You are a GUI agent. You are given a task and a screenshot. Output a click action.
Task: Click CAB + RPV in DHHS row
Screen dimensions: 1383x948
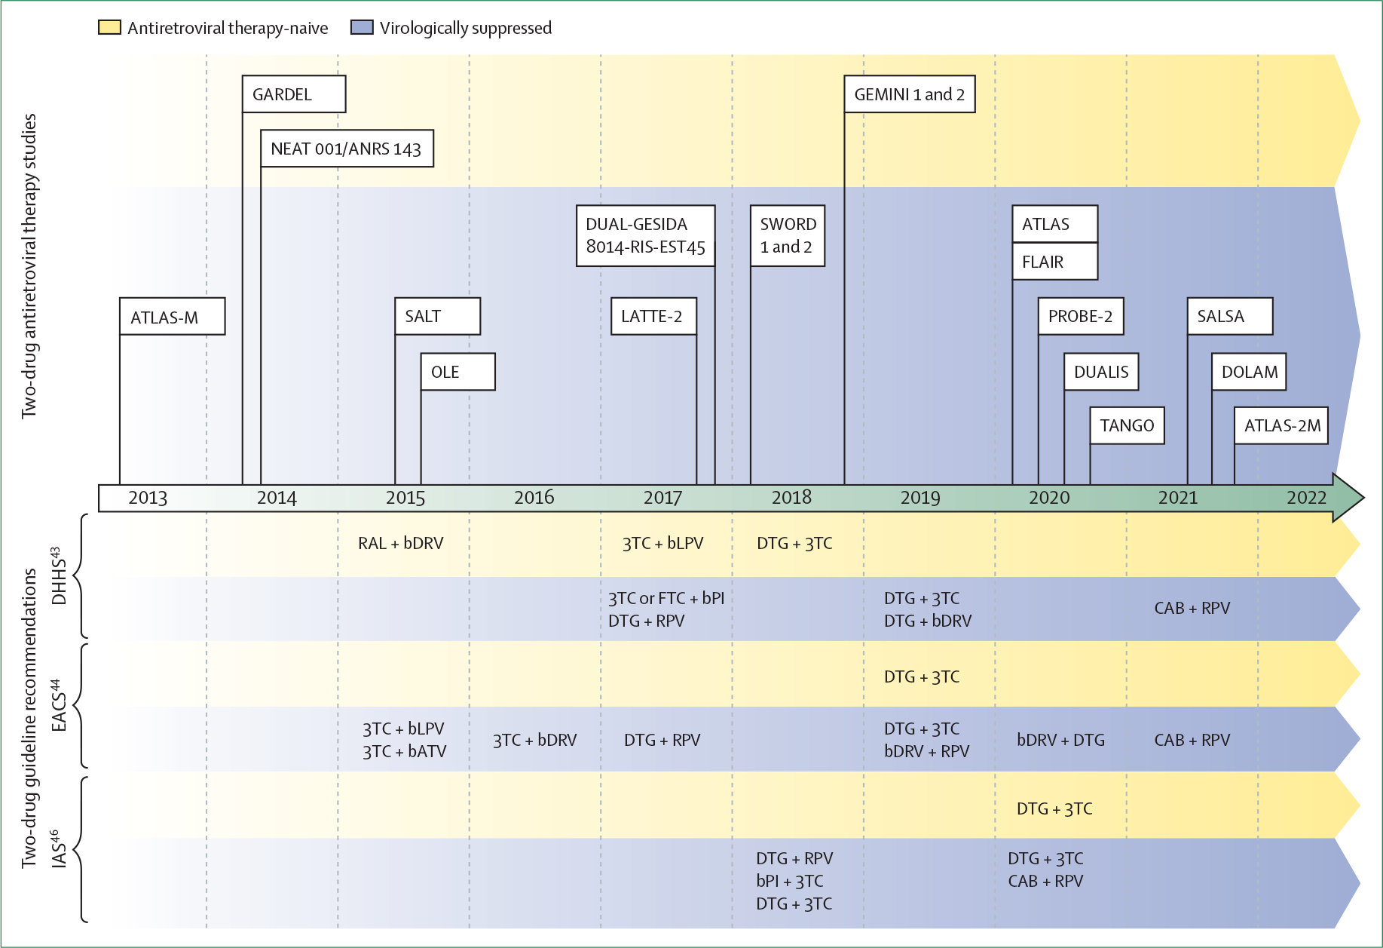(1192, 608)
